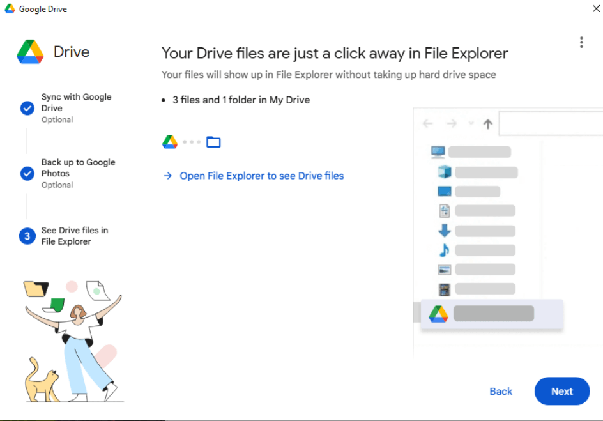Click the blue folder icon
Viewport: 603px width, 421px height.
pos(213,142)
